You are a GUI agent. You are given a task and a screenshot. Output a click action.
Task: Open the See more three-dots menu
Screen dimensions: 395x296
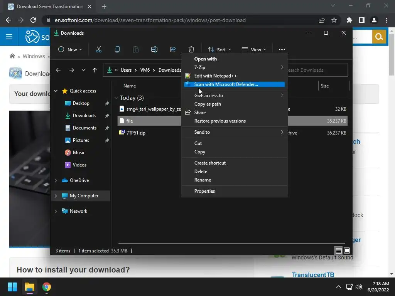282,50
